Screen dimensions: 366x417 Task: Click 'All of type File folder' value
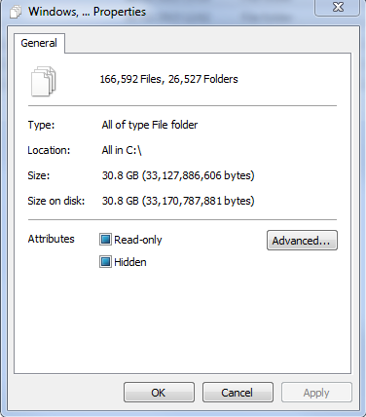(x=150, y=125)
